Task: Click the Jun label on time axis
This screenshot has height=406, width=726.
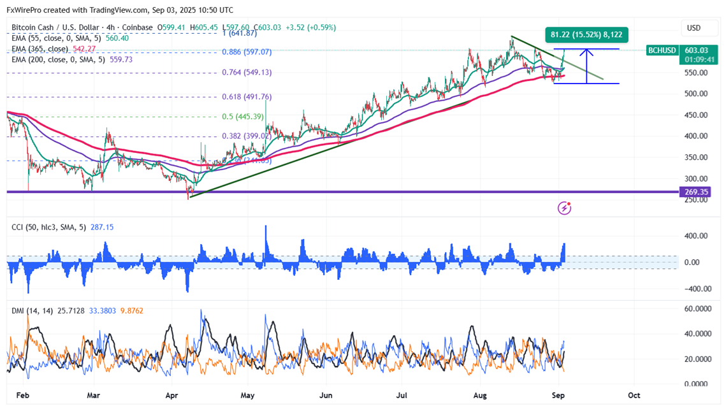Action: click(x=326, y=395)
